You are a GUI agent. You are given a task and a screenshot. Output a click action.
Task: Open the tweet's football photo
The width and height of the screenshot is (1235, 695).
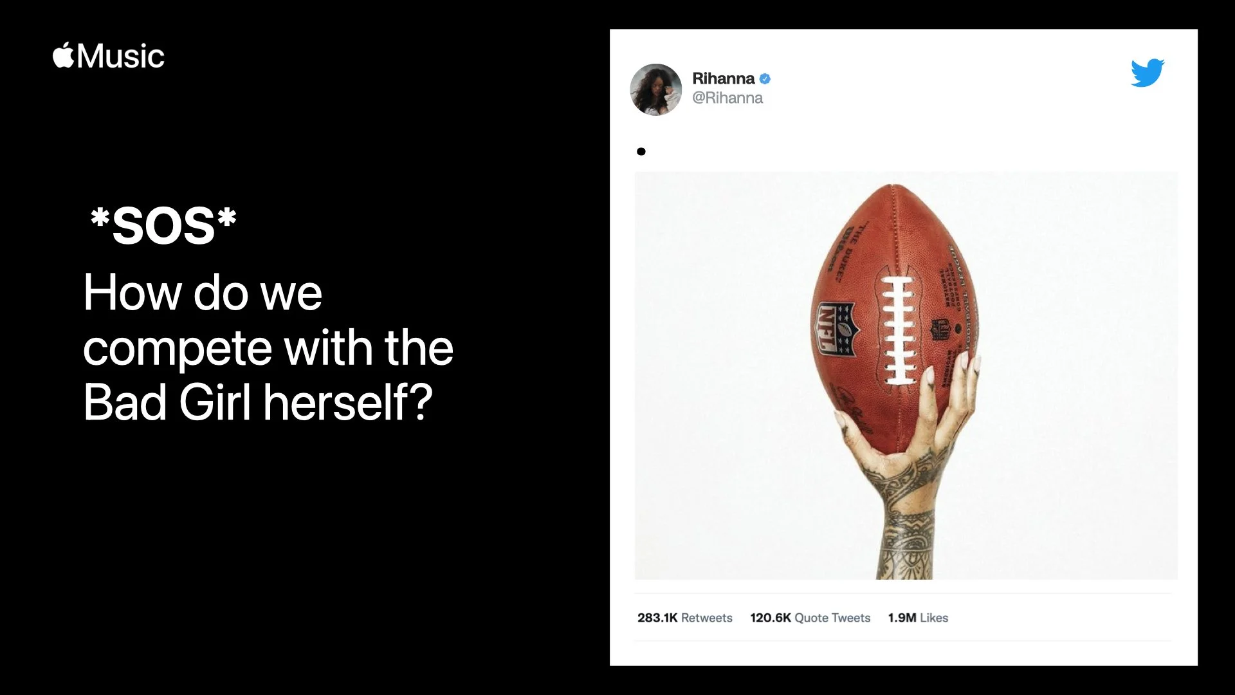tap(906, 375)
